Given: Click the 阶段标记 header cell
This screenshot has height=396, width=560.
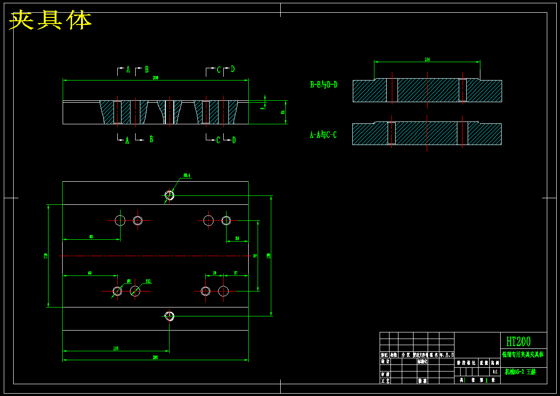Looking at the screenshot, I should click(x=466, y=363).
